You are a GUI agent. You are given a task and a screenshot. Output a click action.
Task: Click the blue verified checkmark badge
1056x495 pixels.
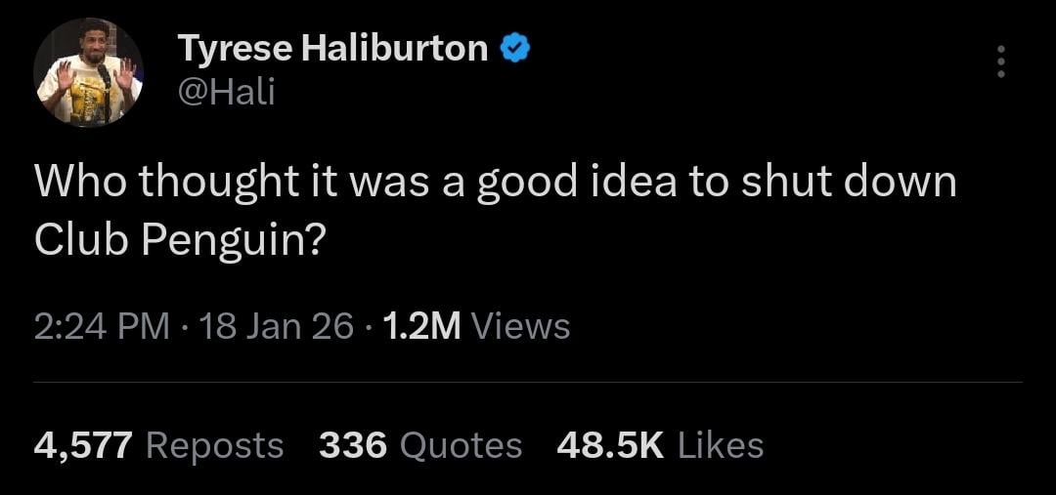(515, 47)
